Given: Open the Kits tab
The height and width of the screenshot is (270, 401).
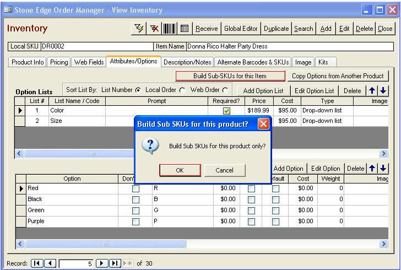Looking at the screenshot, I should [x=326, y=62].
